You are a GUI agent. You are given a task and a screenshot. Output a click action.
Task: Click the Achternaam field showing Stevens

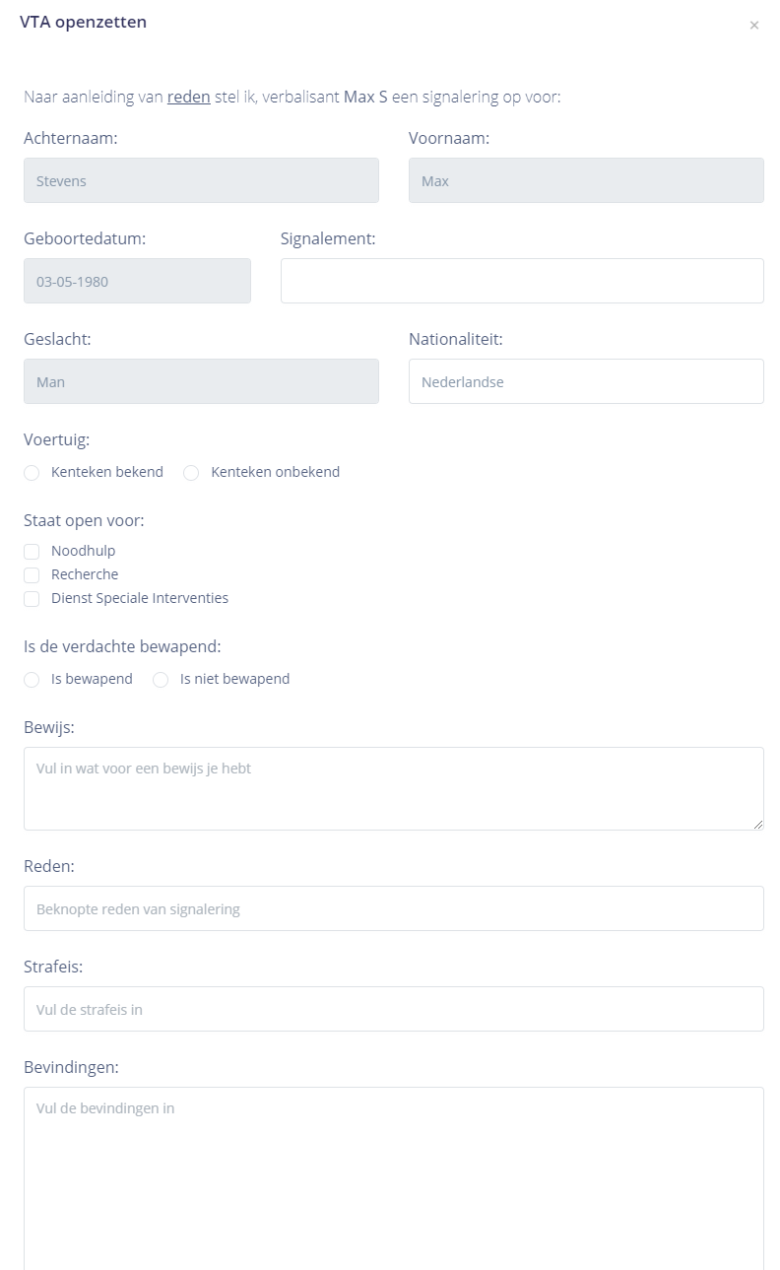[x=201, y=180]
